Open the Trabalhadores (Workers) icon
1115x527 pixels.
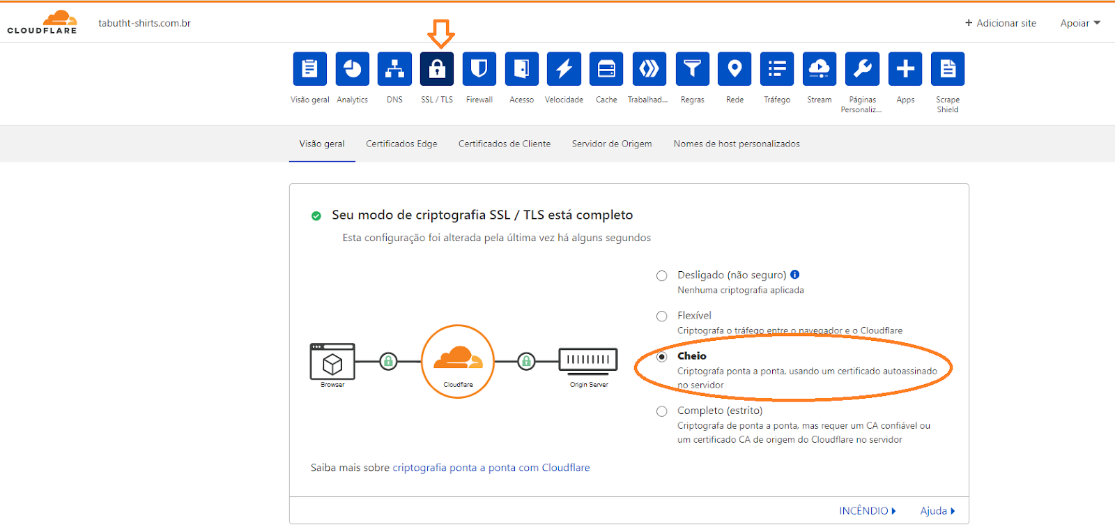point(649,69)
